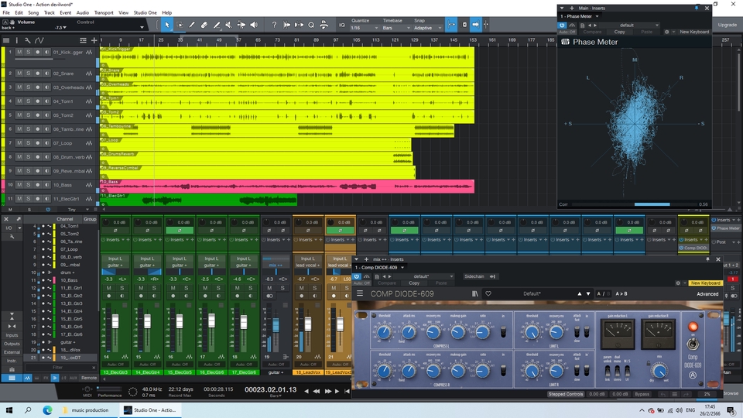Toggle monitor on the 04_Tom1 track
Viewport: 743px width, 418px height.
pyautogui.click(x=46, y=101)
